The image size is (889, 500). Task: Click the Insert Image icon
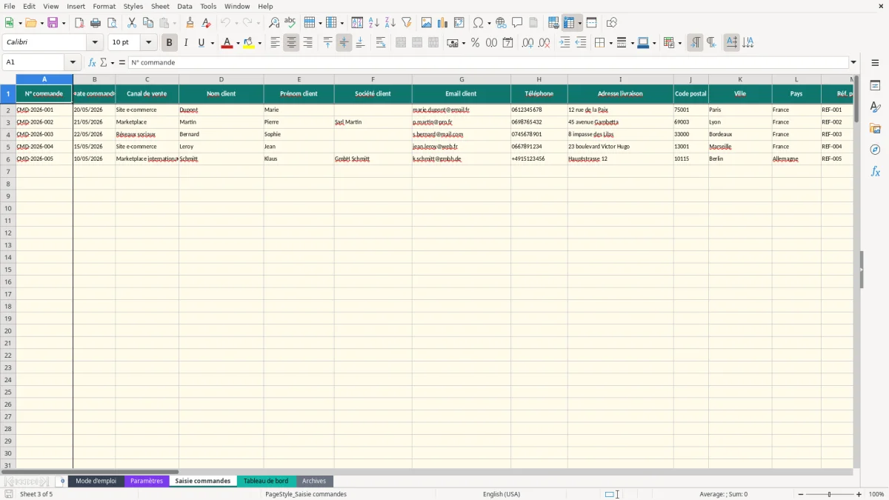point(427,23)
